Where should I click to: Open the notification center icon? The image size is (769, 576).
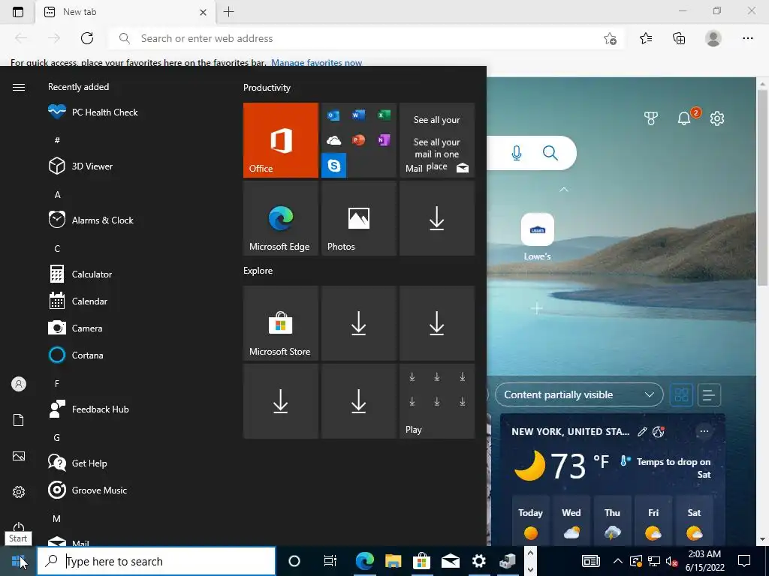point(744,561)
